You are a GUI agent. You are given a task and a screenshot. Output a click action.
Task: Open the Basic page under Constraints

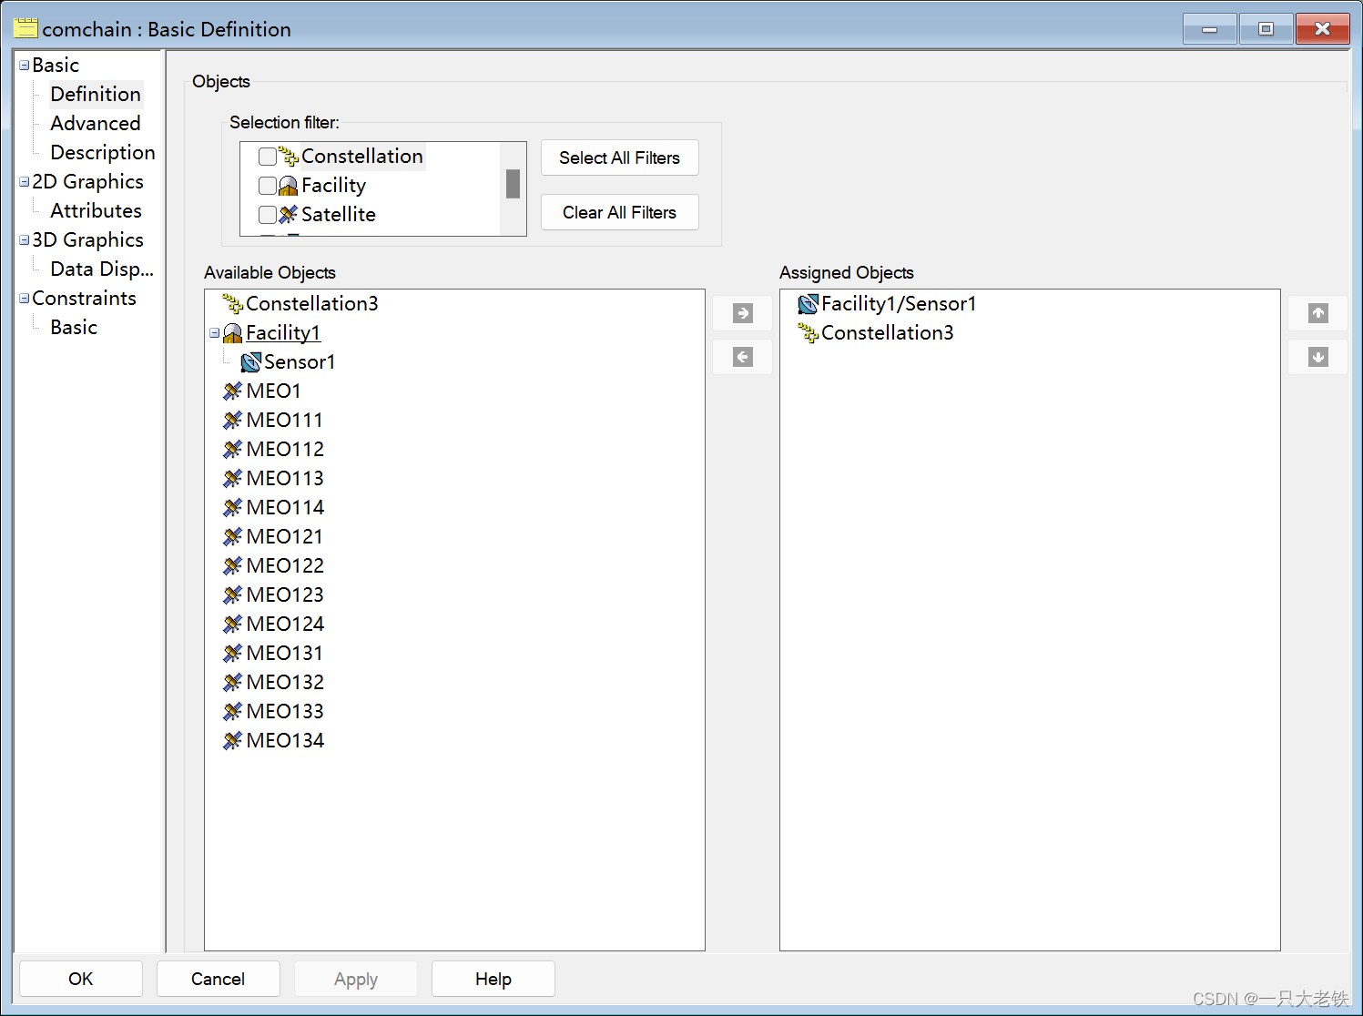74,328
